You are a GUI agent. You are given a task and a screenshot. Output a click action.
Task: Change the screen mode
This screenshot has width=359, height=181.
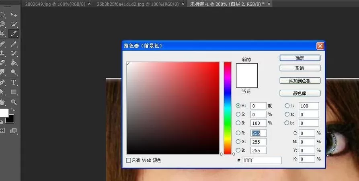coord(14,131)
